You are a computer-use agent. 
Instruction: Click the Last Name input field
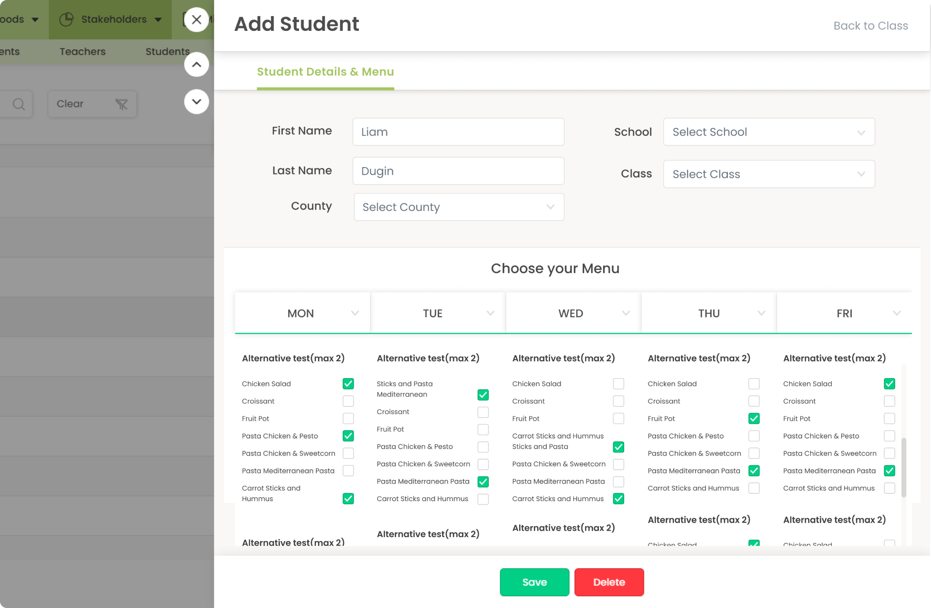coord(458,171)
